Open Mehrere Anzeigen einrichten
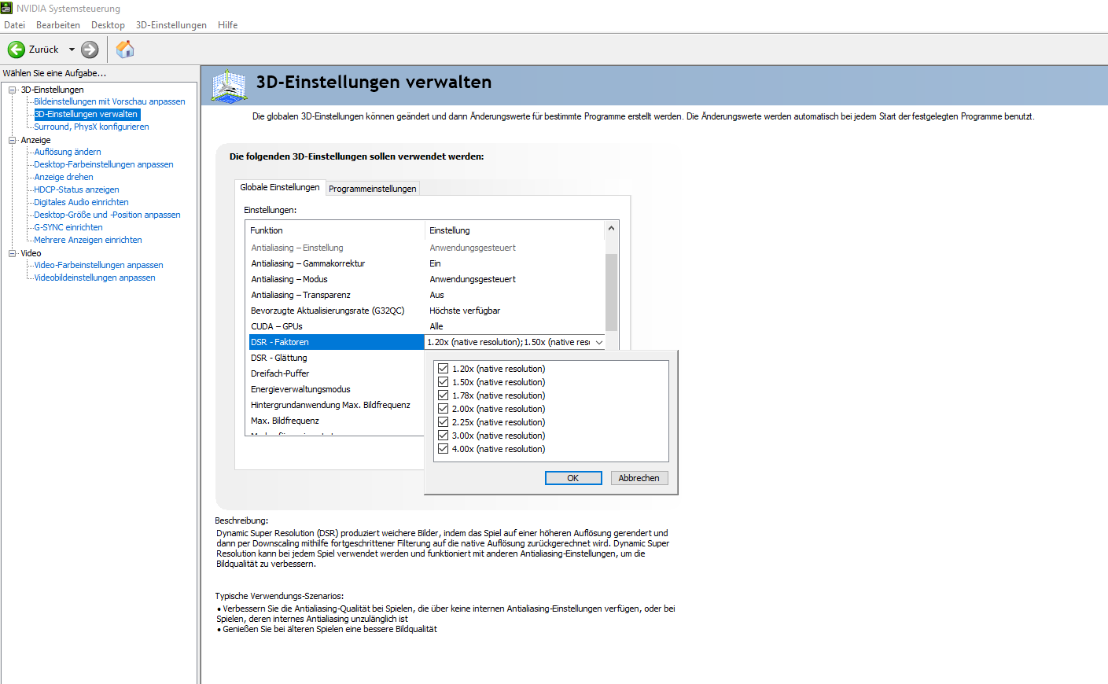The width and height of the screenshot is (1108, 684). click(88, 240)
